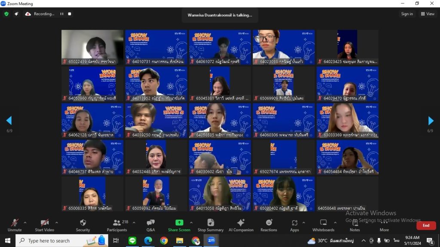440x247 pixels.
Task: Select the video tile of 64013952
Action: click(x=156, y=84)
